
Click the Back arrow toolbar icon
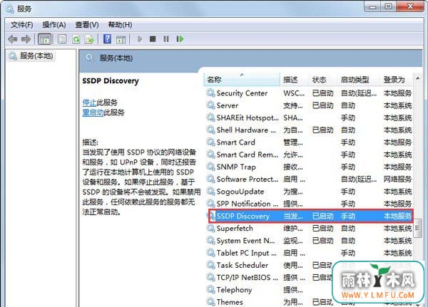pyautogui.click(x=13, y=39)
